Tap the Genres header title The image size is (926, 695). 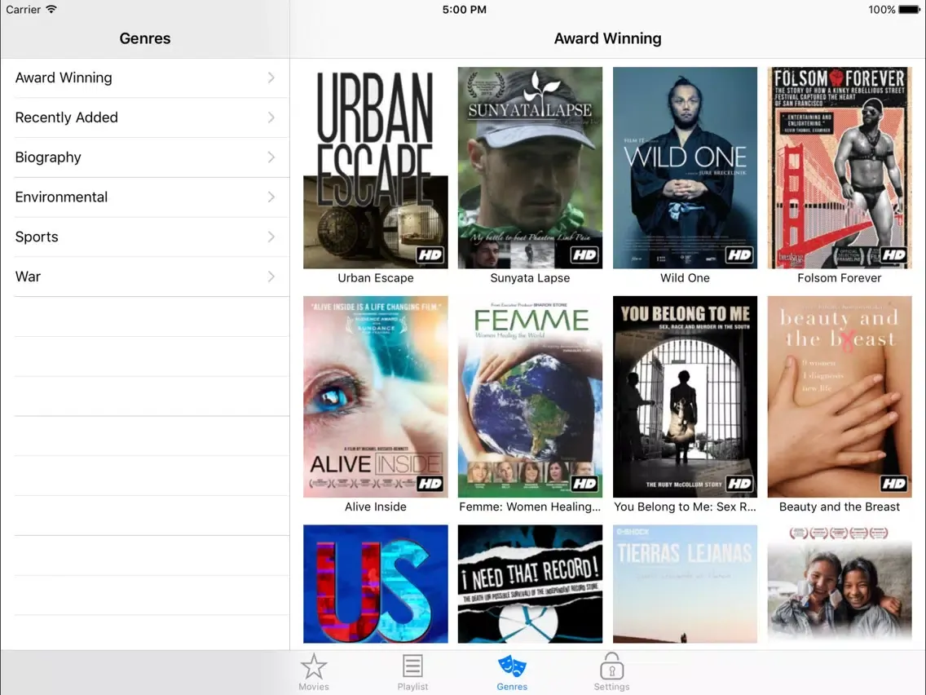(145, 38)
